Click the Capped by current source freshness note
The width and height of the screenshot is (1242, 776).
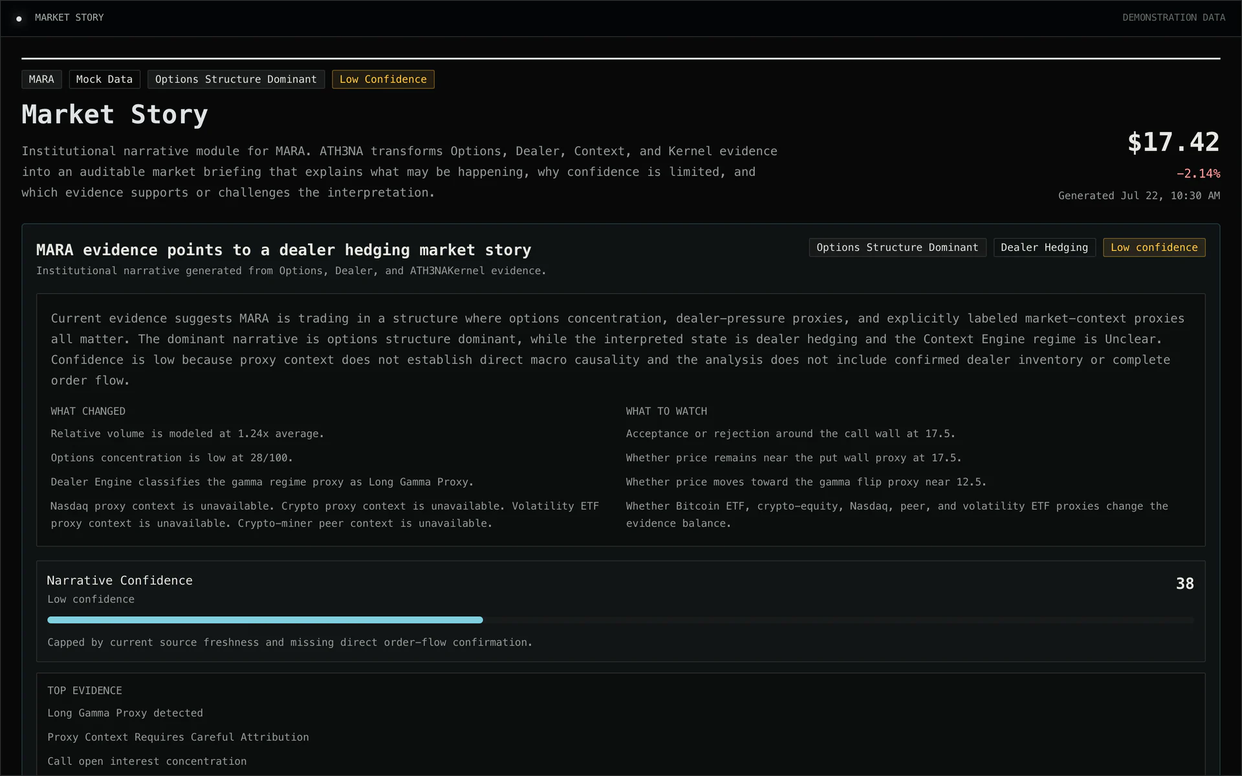290,642
